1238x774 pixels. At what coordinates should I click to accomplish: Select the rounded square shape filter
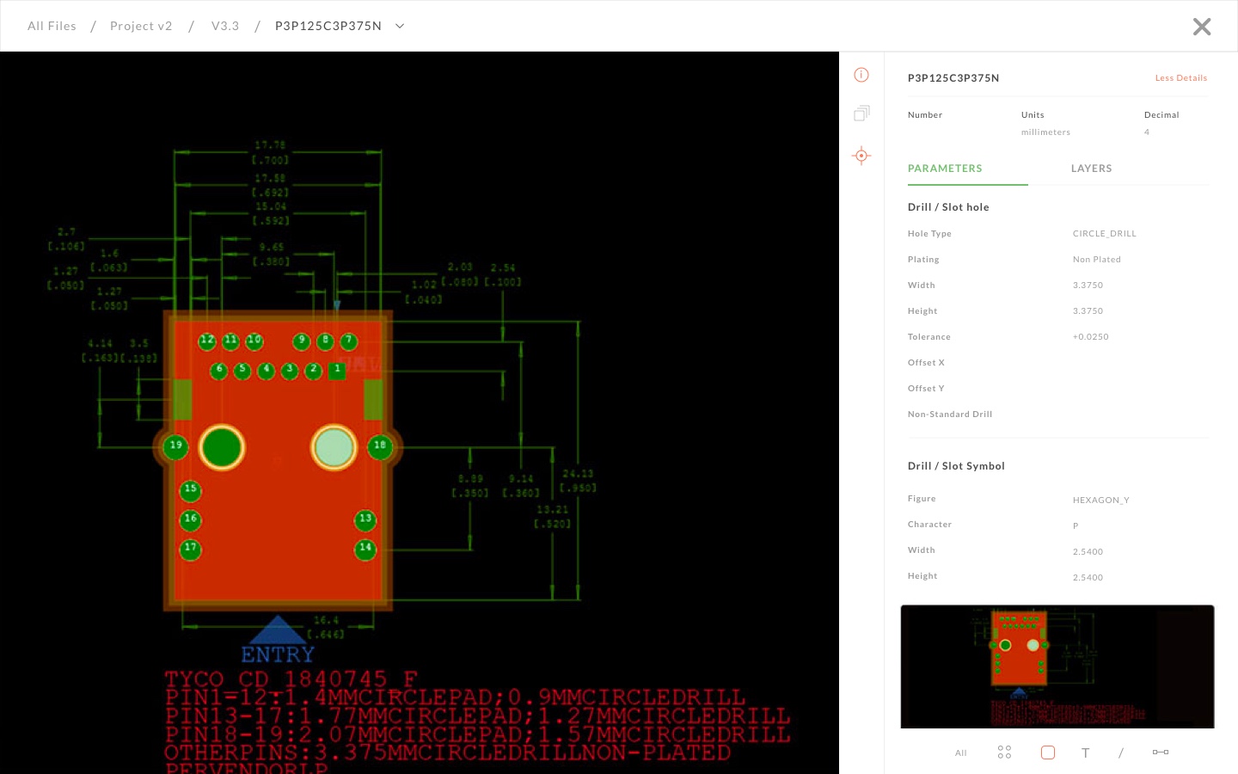[1047, 752]
